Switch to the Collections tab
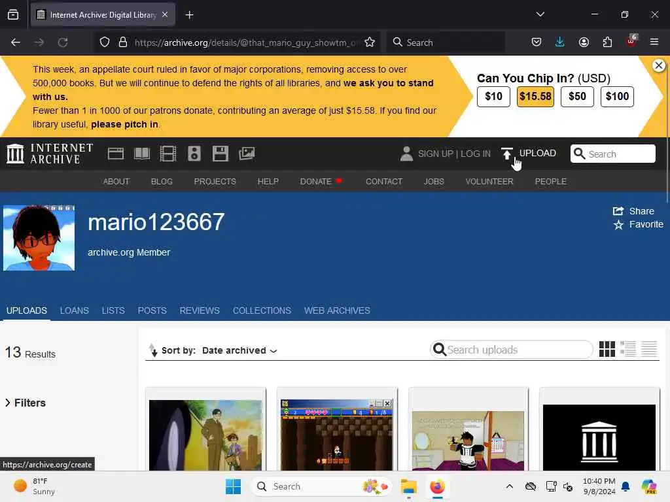Image resolution: width=670 pixels, height=502 pixels. point(262,310)
